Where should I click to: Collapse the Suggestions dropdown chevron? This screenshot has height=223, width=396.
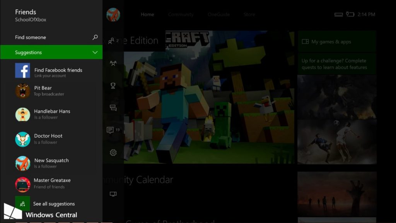[x=95, y=52]
